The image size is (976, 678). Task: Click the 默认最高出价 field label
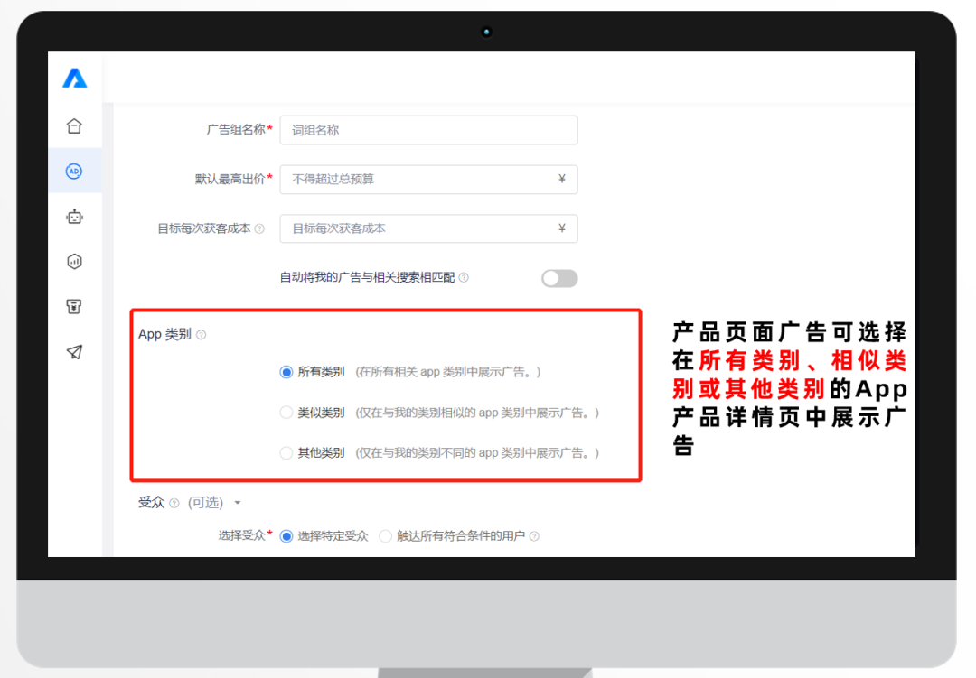pos(230,179)
